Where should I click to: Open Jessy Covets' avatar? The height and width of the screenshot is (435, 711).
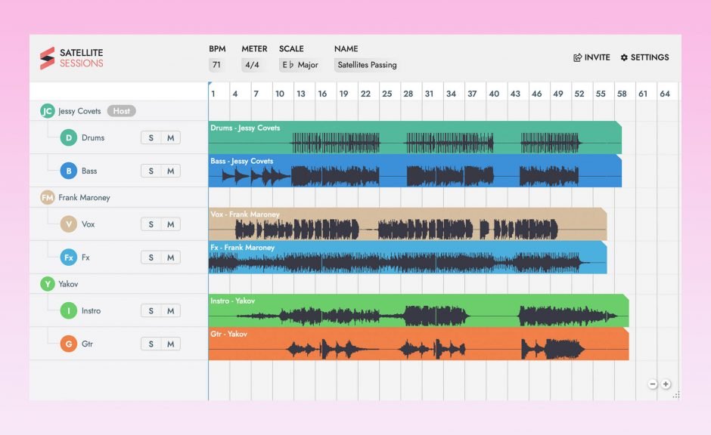coord(48,110)
